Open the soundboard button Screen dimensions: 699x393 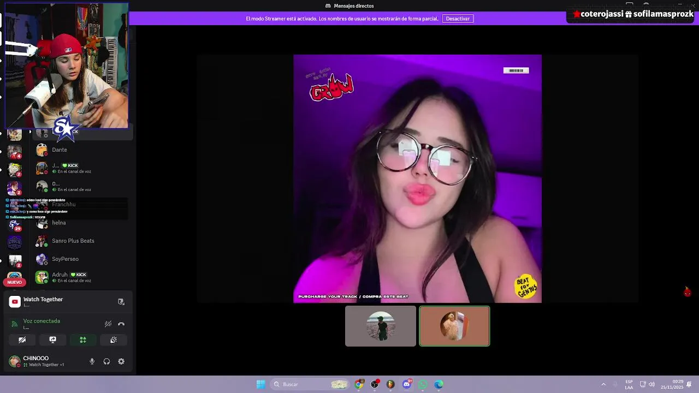point(114,340)
